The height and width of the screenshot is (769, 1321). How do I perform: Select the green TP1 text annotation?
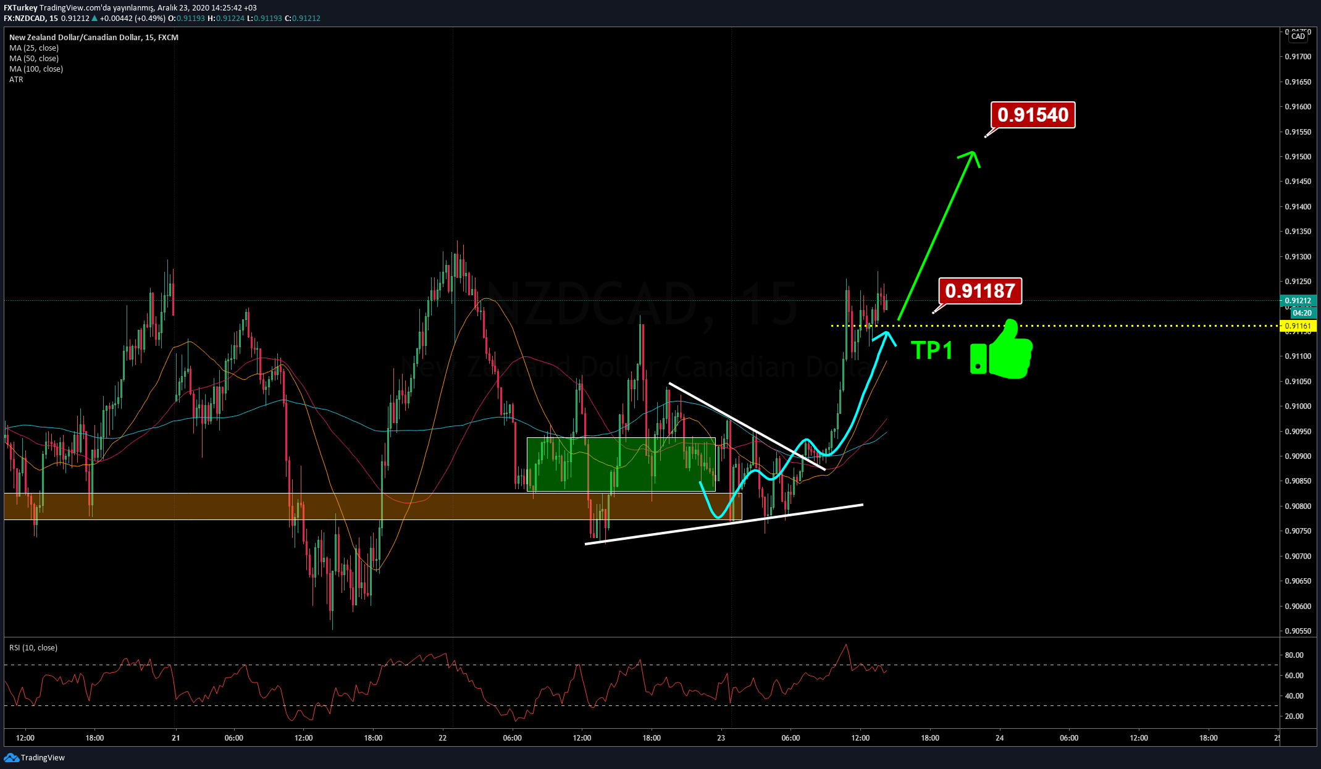point(932,350)
